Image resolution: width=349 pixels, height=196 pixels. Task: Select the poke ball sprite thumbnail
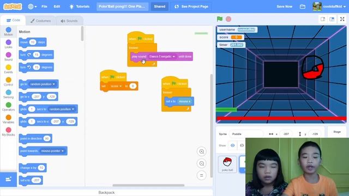click(227, 164)
